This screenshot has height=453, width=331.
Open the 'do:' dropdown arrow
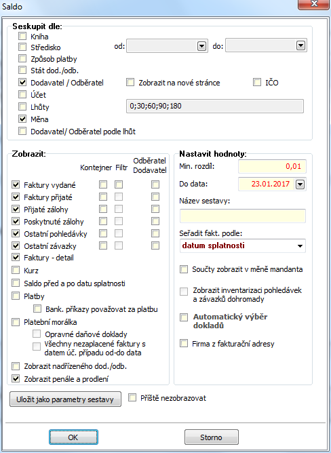(x=300, y=45)
